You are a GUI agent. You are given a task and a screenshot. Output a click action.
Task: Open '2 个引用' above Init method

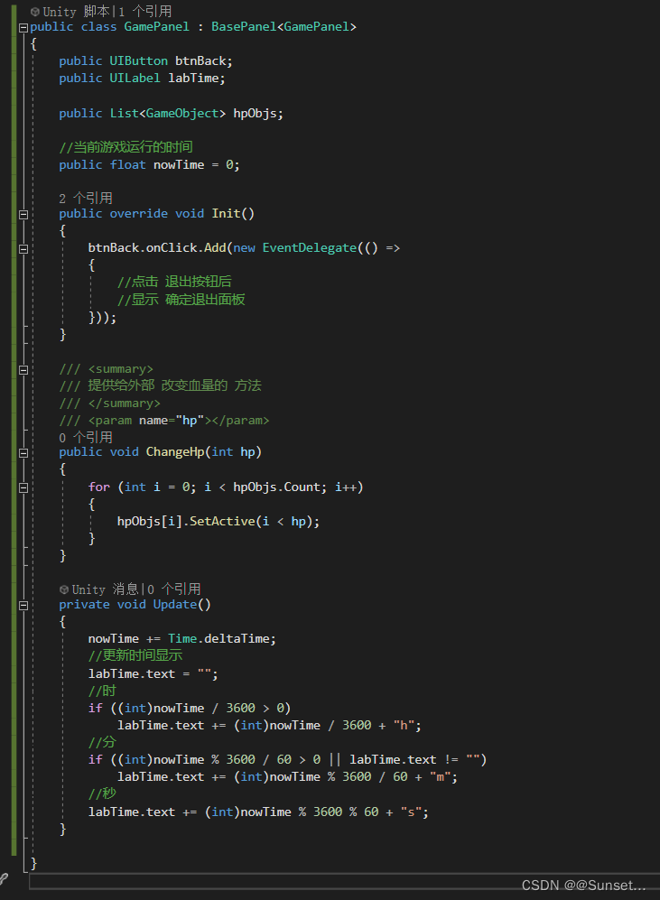pyautogui.click(x=86, y=199)
